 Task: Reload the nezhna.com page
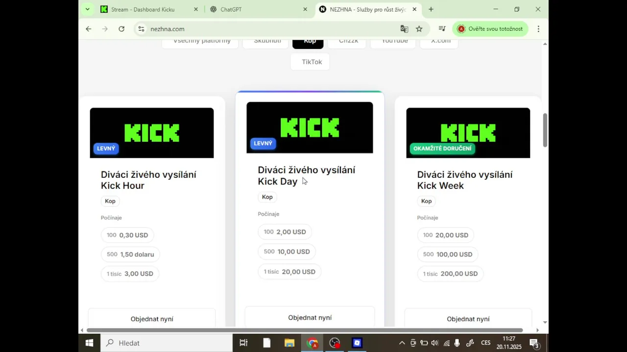tap(121, 29)
